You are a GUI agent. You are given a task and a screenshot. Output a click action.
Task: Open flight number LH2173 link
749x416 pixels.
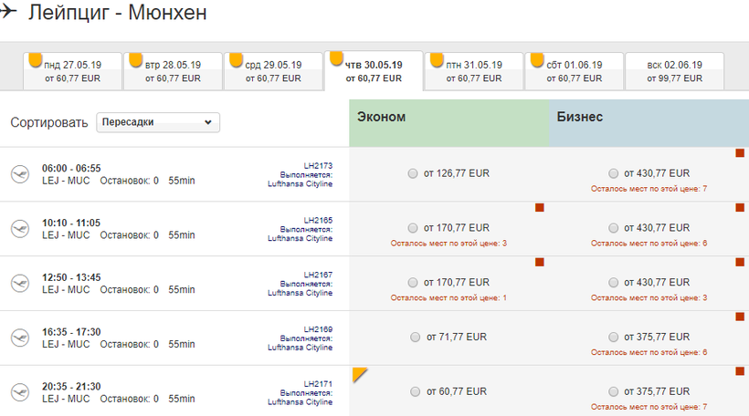pos(317,165)
